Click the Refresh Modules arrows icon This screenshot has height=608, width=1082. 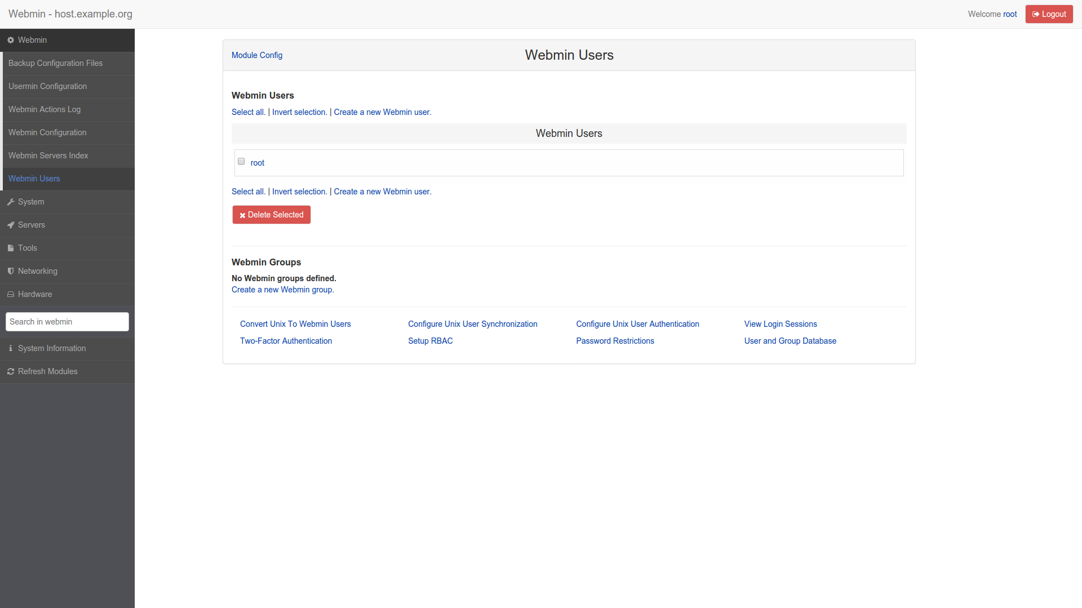(11, 371)
